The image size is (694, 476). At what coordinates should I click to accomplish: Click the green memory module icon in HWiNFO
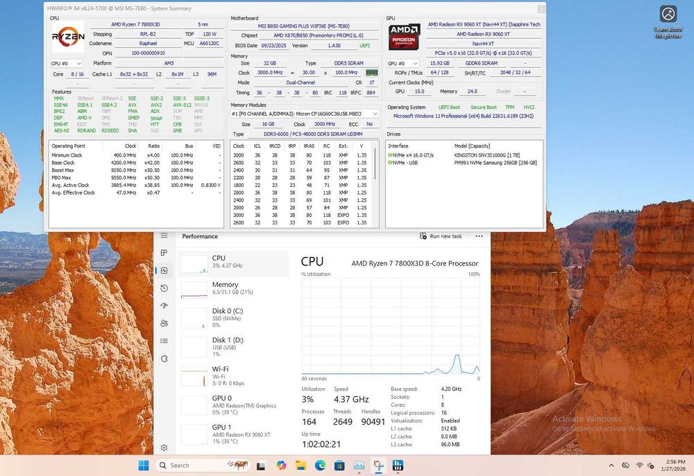tap(371, 73)
